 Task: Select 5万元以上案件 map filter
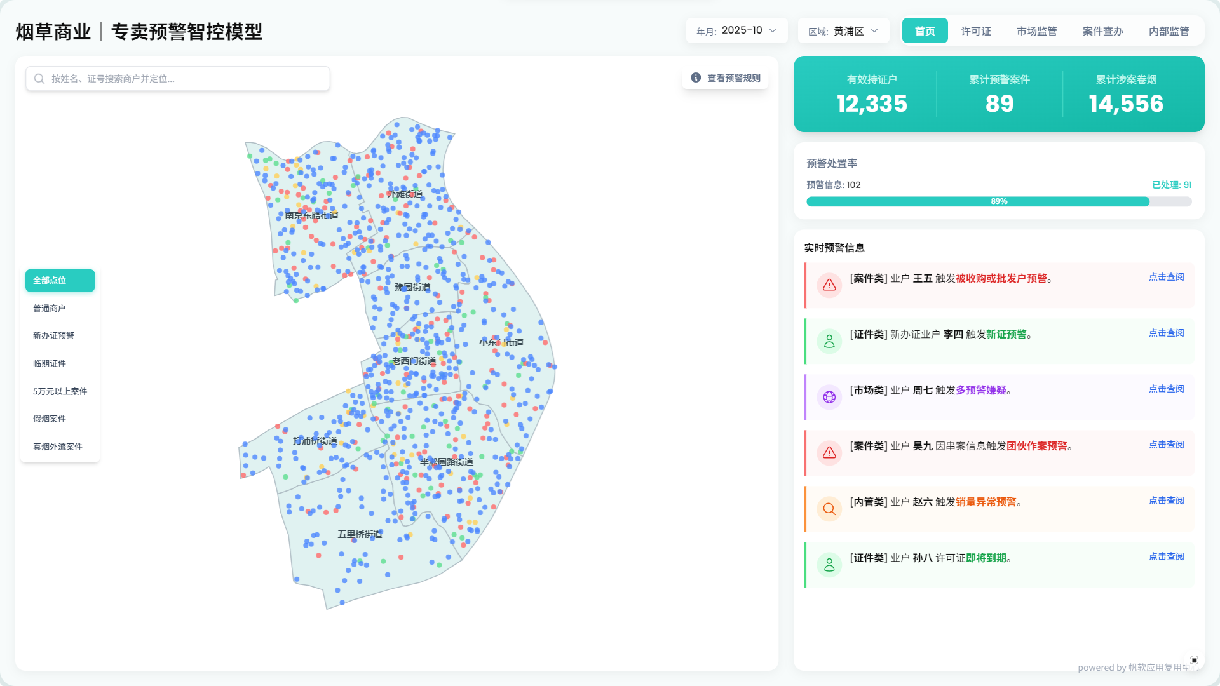pos(60,391)
